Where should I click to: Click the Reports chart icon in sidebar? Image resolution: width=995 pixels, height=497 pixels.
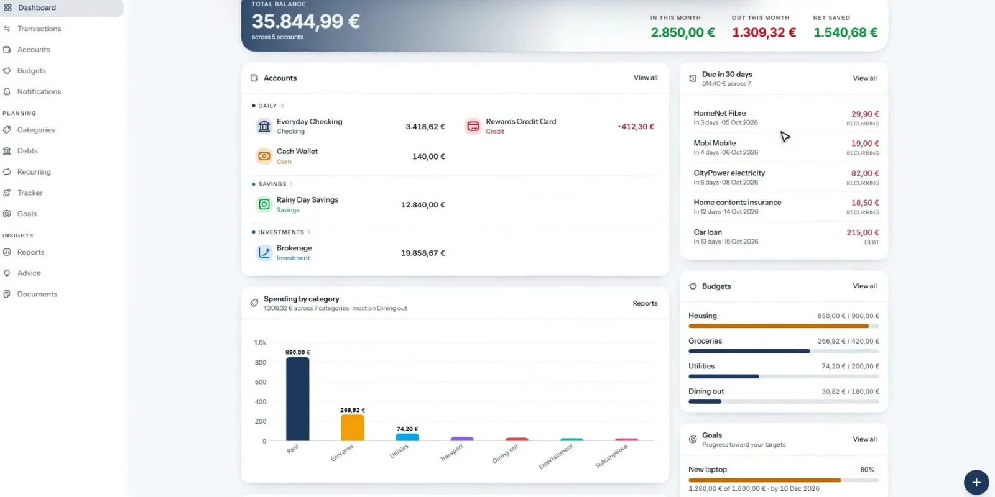point(7,252)
